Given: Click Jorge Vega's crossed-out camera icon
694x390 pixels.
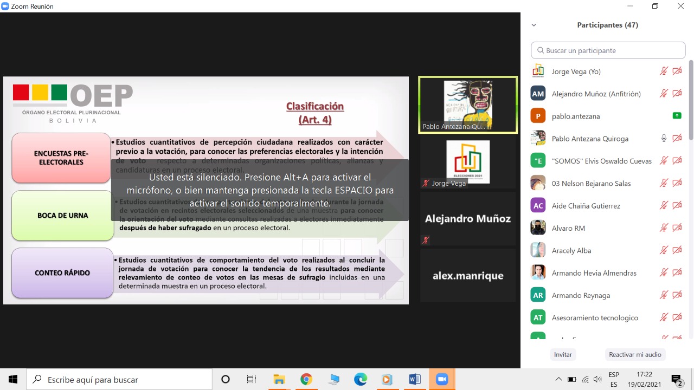Looking at the screenshot, I should [677, 71].
